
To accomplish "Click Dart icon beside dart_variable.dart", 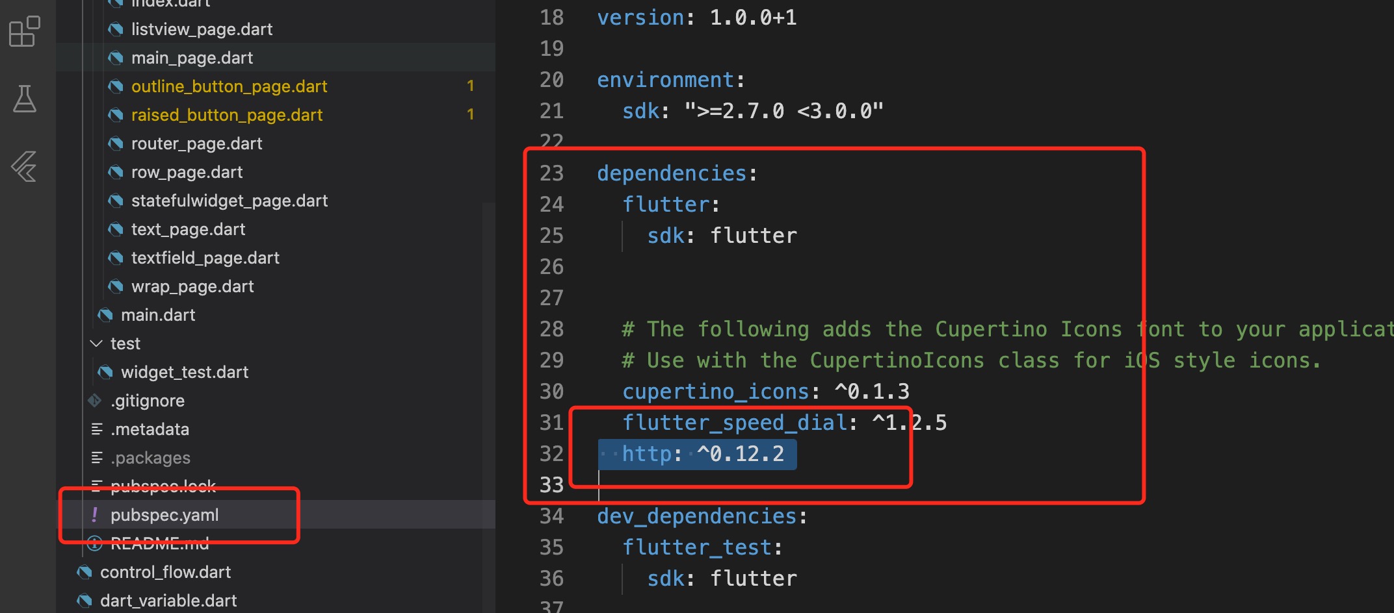I will pos(85,601).
